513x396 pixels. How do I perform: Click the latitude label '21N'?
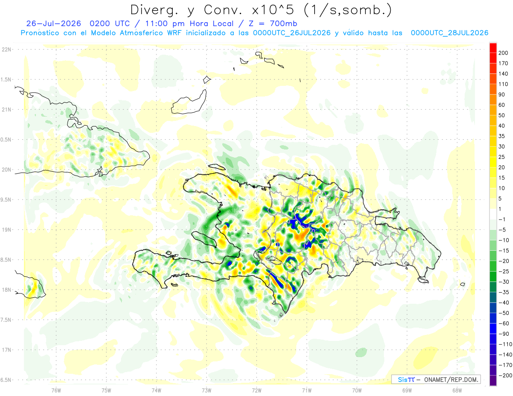point(6,110)
